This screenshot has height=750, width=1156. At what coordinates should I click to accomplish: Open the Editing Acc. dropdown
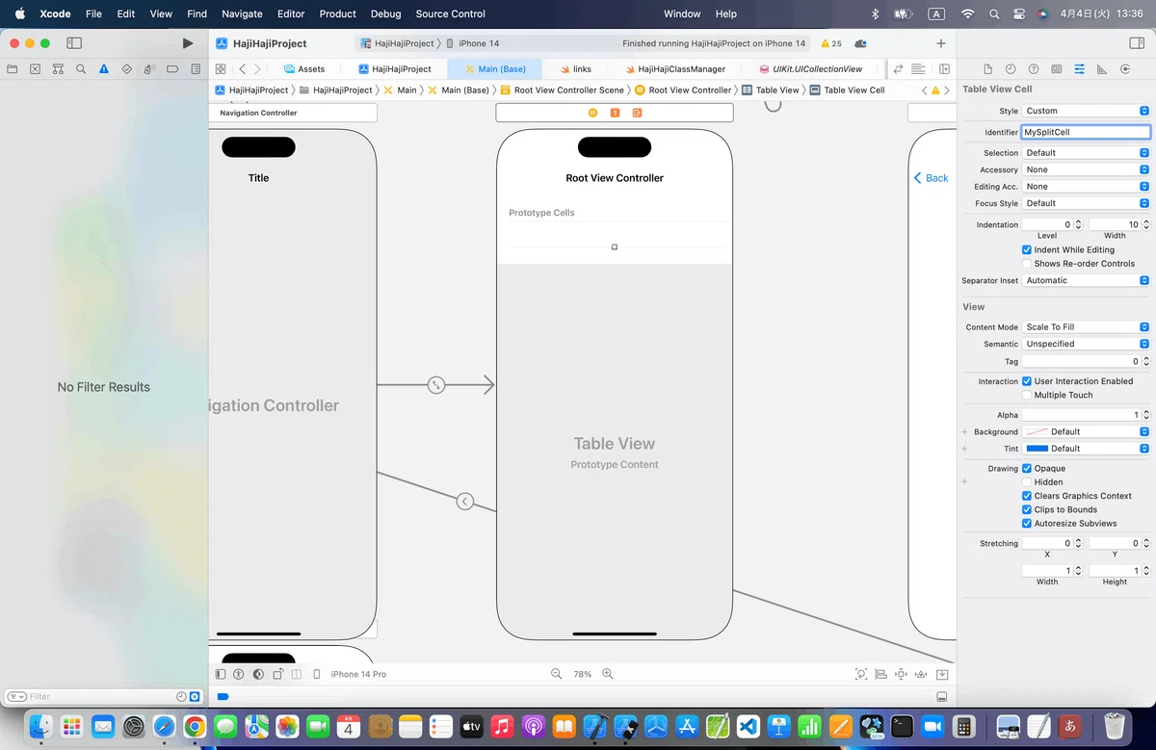(1086, 187)
